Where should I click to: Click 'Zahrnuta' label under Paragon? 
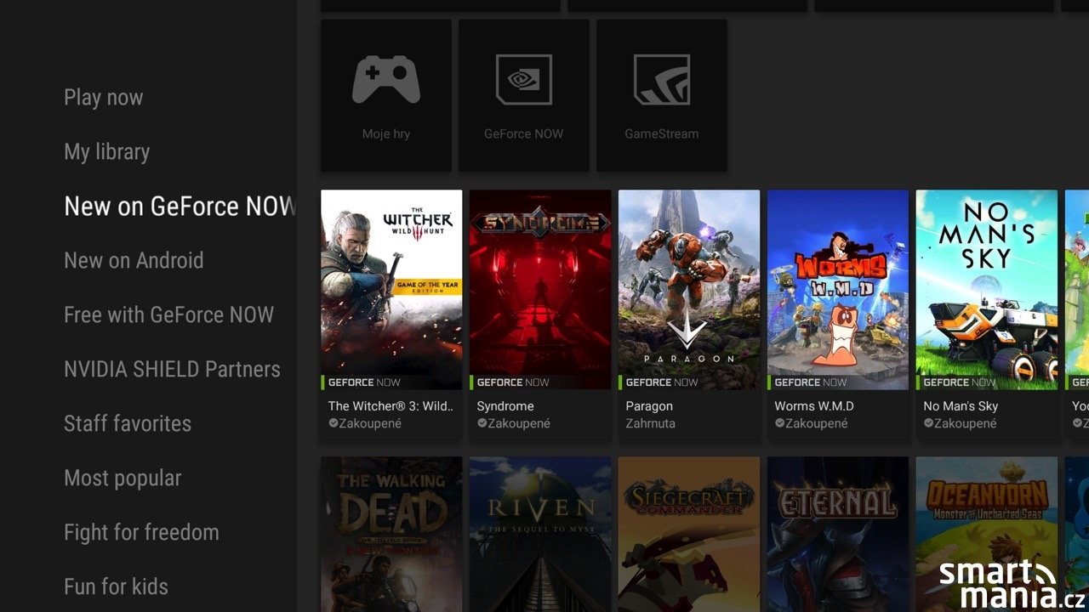click(x=650, y=423)
